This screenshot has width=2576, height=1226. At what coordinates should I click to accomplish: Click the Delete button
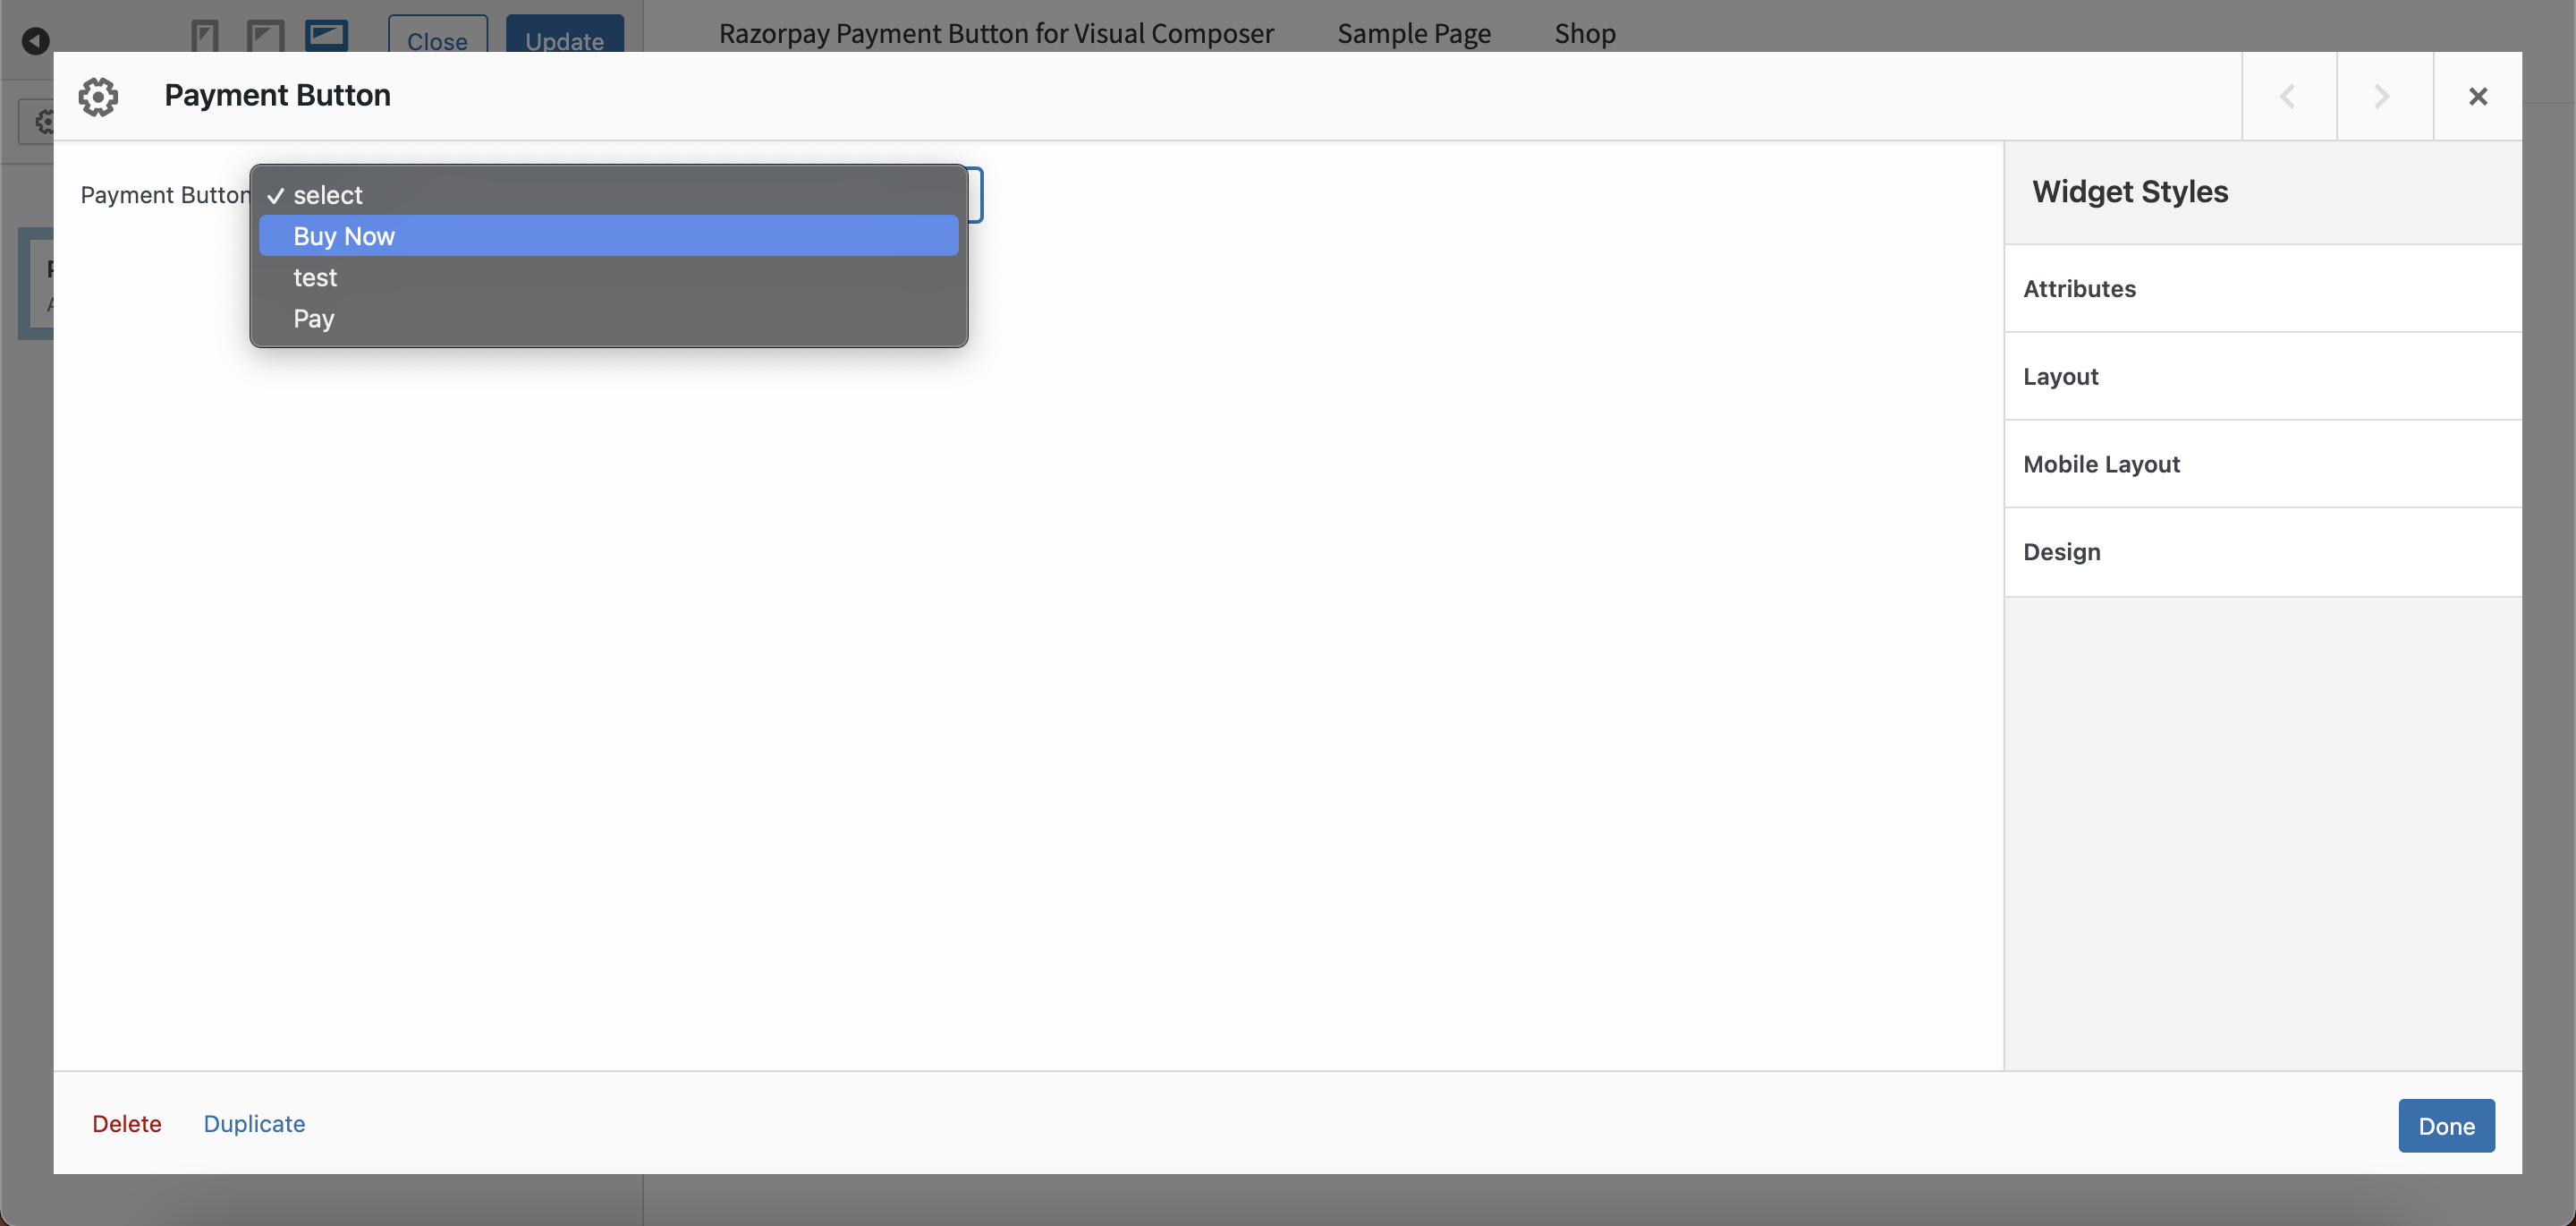point(126,1122)
